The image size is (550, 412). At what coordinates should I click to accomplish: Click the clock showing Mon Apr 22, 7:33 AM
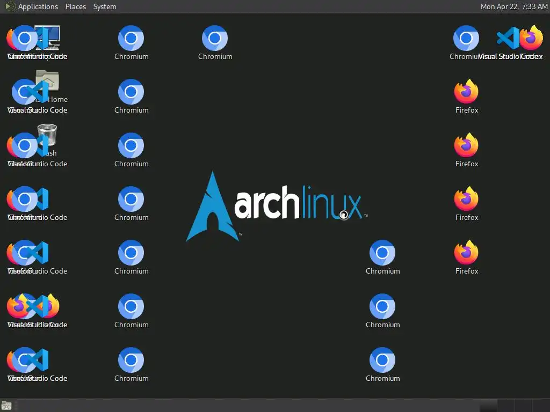coord(513,6)
